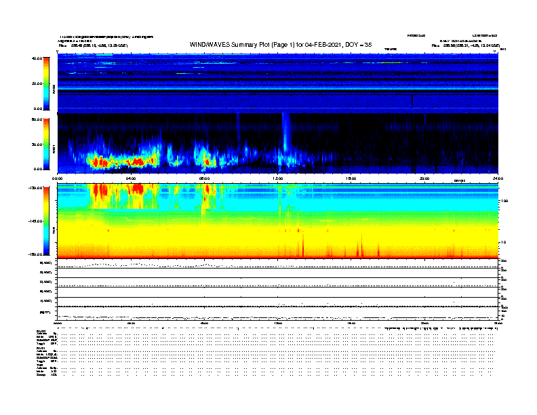The width and height of the screenshot is (537, 415).
Task: Click the -145.00 label on TNR color scale
Action: click(x=35, y=221)
